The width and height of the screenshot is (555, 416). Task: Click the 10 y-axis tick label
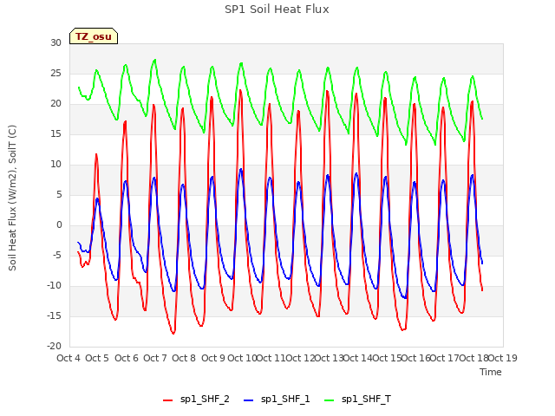point(55,164)
